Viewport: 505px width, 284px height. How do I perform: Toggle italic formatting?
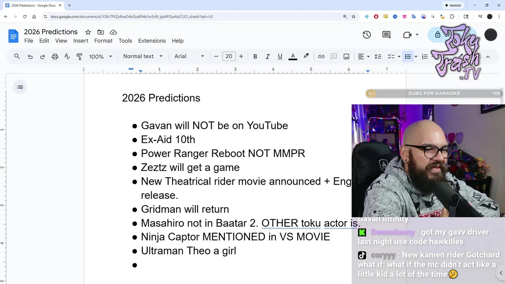pyautogui.click(x=267, y=56)
